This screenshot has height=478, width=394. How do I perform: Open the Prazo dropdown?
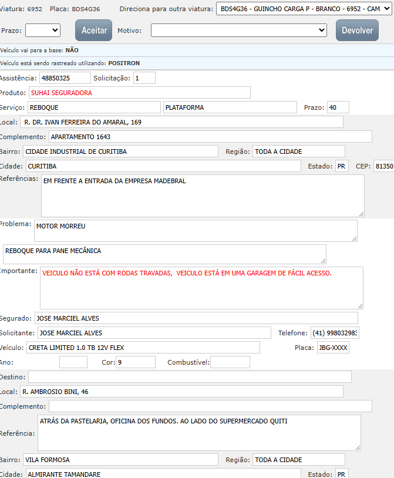tap(43, 30)
